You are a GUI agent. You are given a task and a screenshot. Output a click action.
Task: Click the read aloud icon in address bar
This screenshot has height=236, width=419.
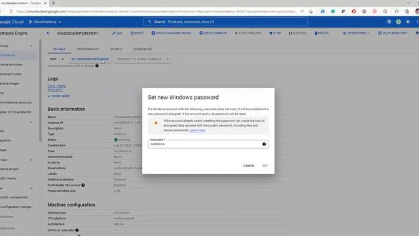click(302, 12)
